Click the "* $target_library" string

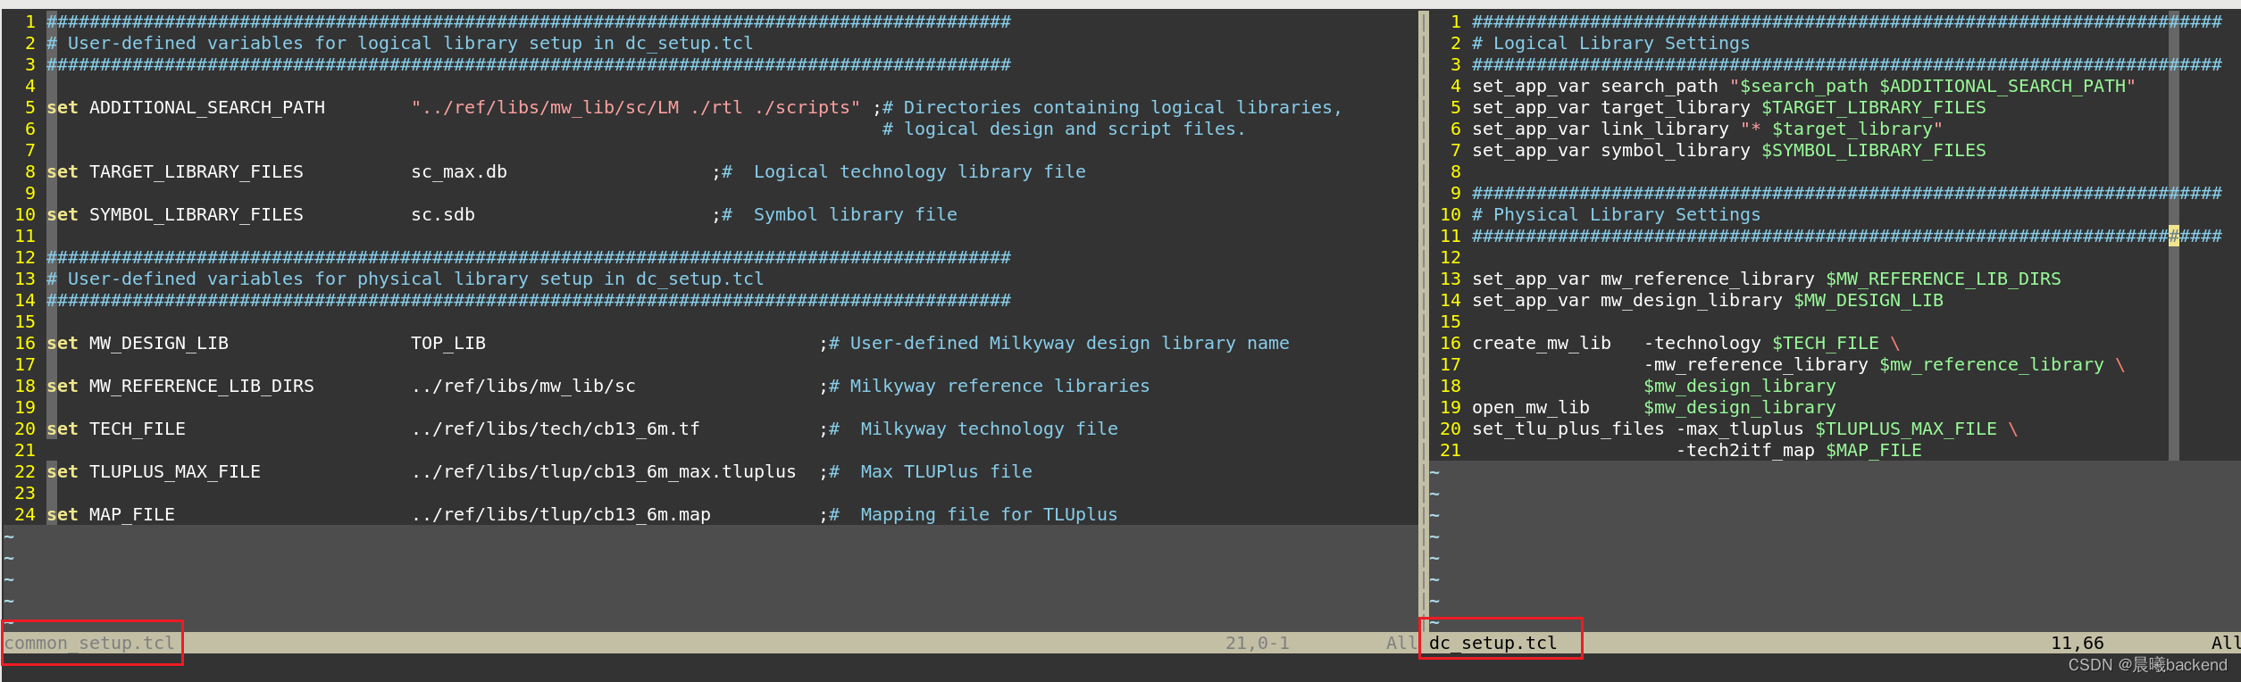pyautogui.click(x=1842, y=129)
